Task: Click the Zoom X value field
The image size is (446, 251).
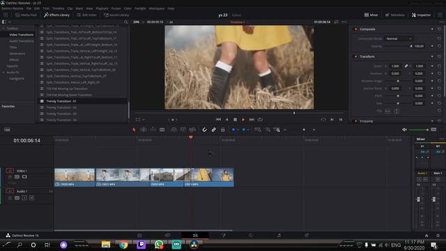Action: [x=395, y=66]
